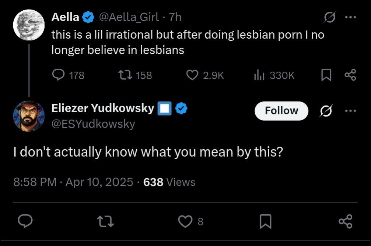Share Aella's original post
The image size is (371, 246).
tap(350, 75)
